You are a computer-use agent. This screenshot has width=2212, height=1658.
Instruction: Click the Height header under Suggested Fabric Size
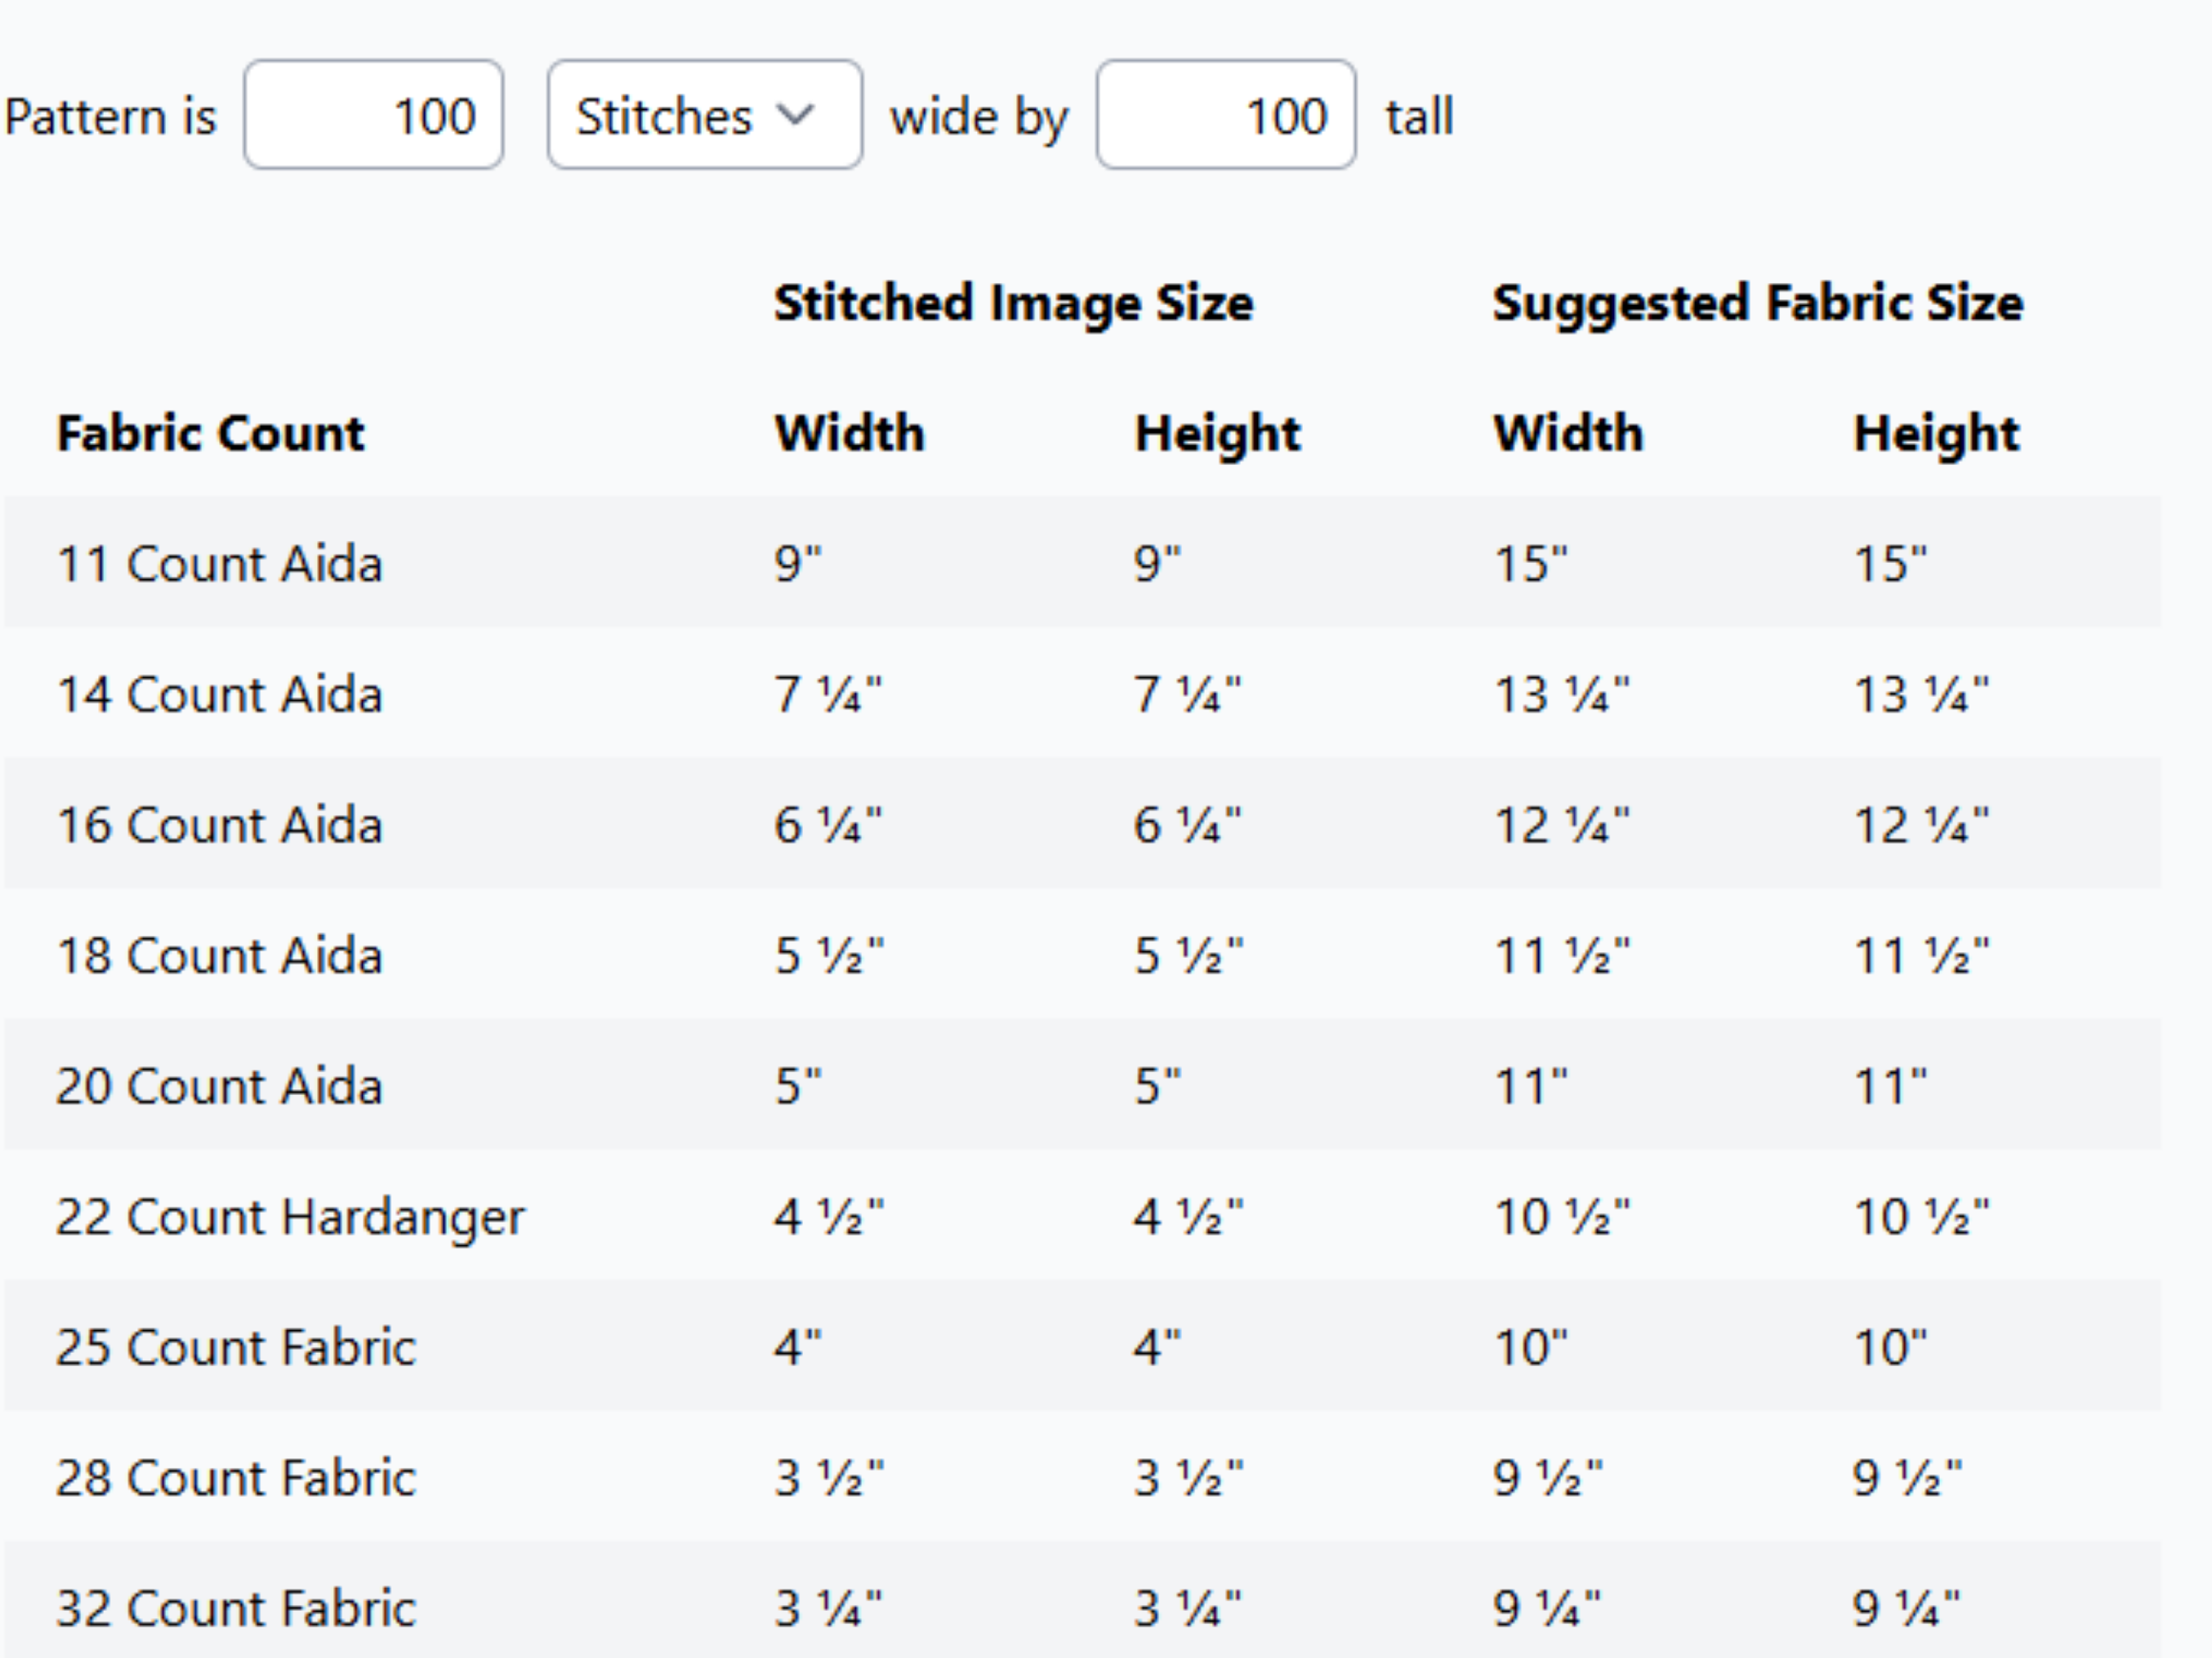pos(1936,434)
